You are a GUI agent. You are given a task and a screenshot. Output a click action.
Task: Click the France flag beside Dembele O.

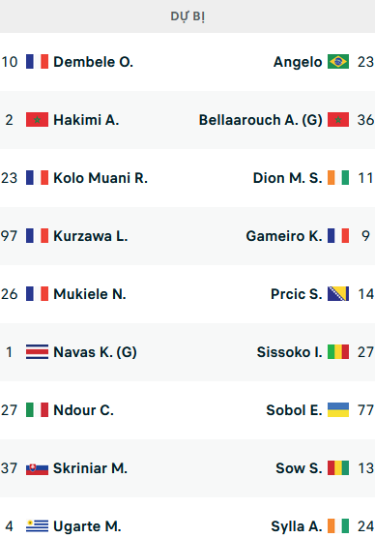click(x=37, y=62)
